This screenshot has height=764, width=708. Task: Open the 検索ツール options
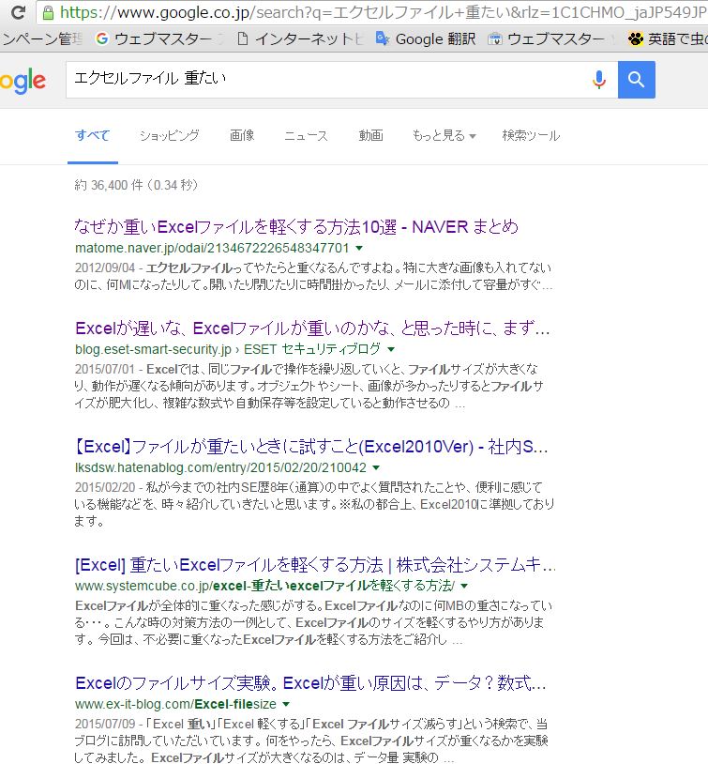tap(530, 135)
